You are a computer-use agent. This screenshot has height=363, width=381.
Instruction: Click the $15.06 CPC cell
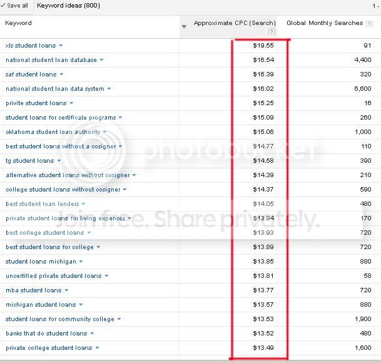[263, 132]
